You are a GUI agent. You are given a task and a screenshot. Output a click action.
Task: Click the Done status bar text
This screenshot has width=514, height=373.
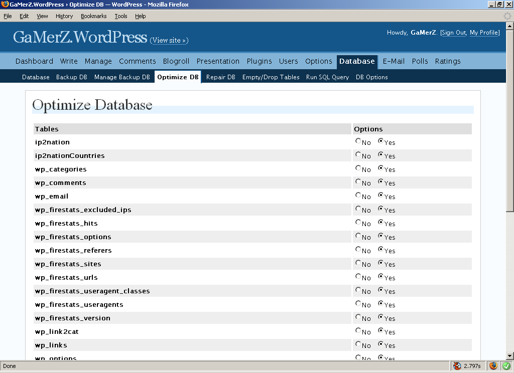point(10,366)
